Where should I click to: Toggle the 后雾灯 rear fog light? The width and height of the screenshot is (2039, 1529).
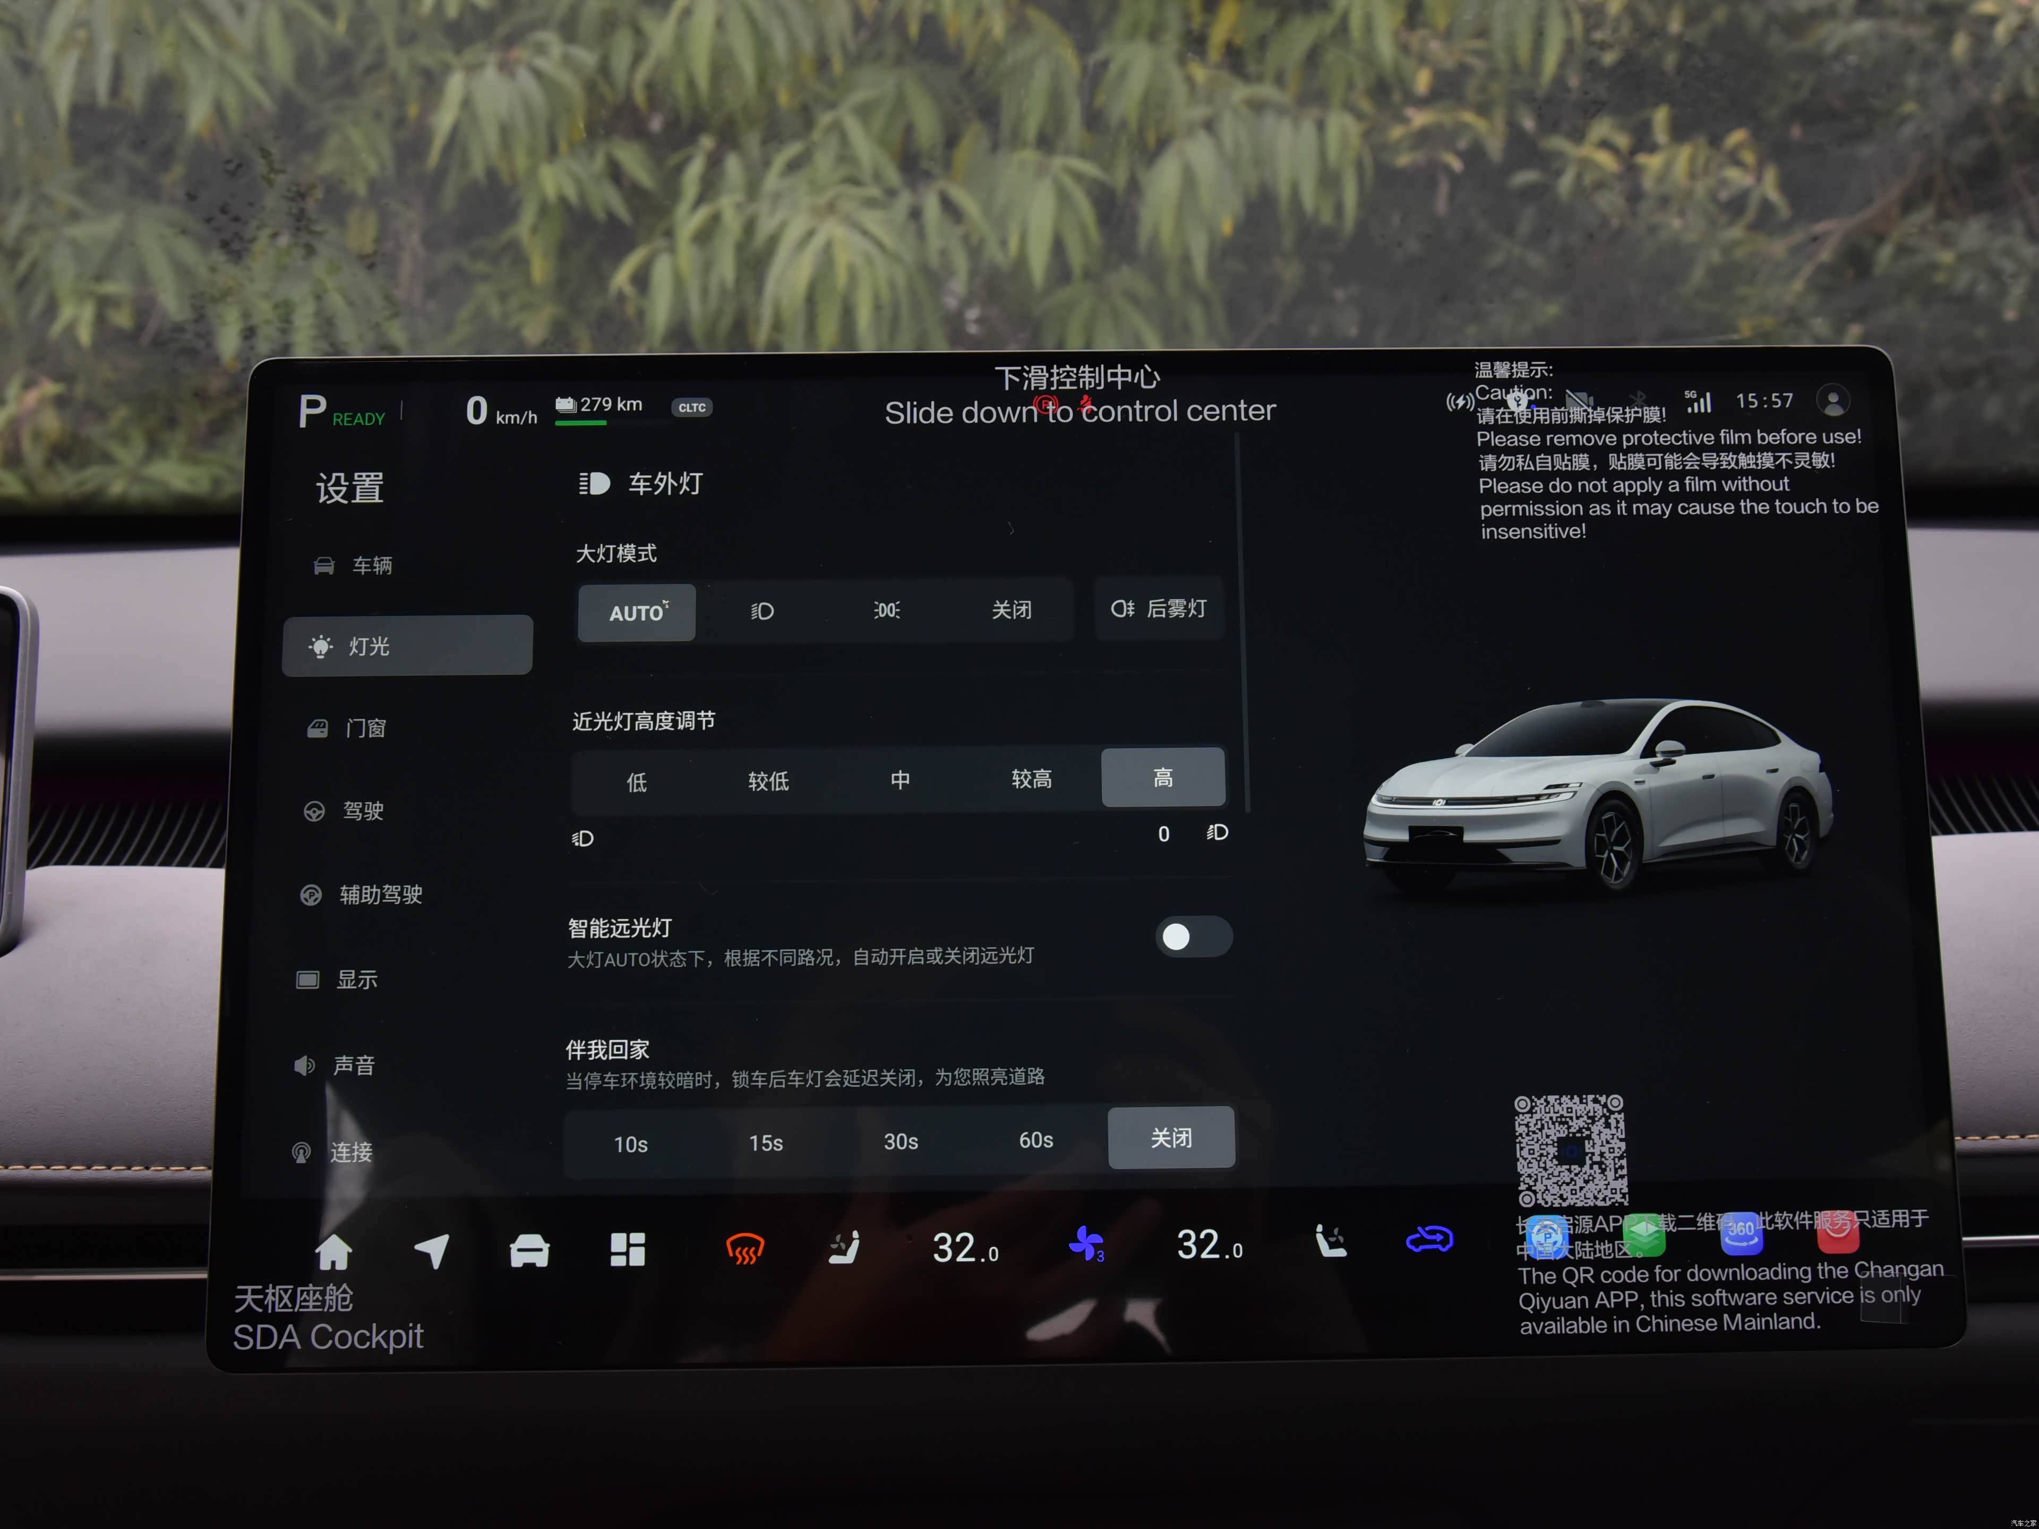click(1159, 609)
